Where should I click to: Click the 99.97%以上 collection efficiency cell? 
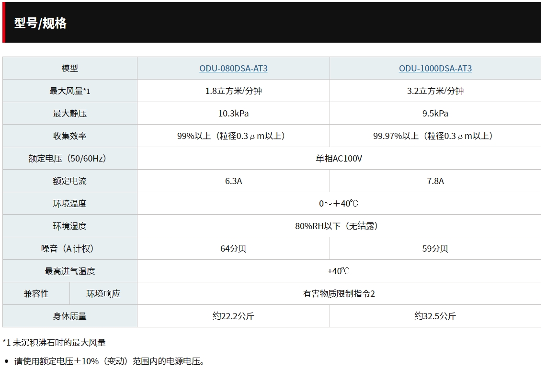[x=435, y=136]
